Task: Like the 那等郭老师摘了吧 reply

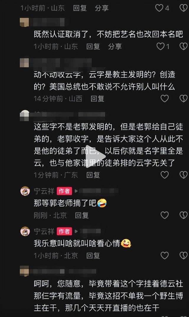Action: coord(164,215)
